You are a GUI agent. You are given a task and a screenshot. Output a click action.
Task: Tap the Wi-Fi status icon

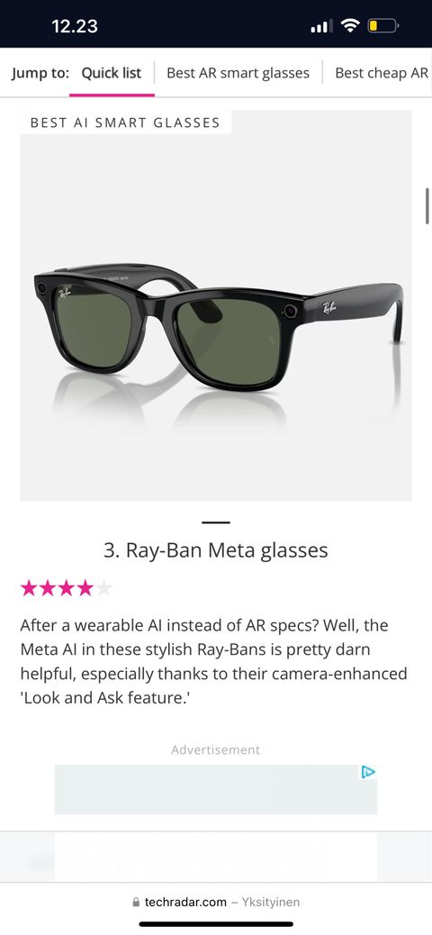point(350,25)
